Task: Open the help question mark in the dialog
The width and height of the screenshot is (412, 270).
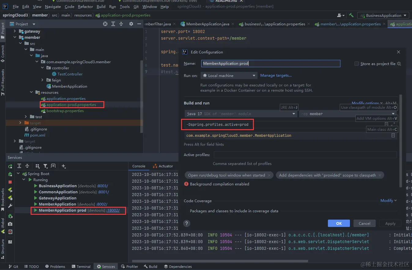Action: [x=187, y=223]
